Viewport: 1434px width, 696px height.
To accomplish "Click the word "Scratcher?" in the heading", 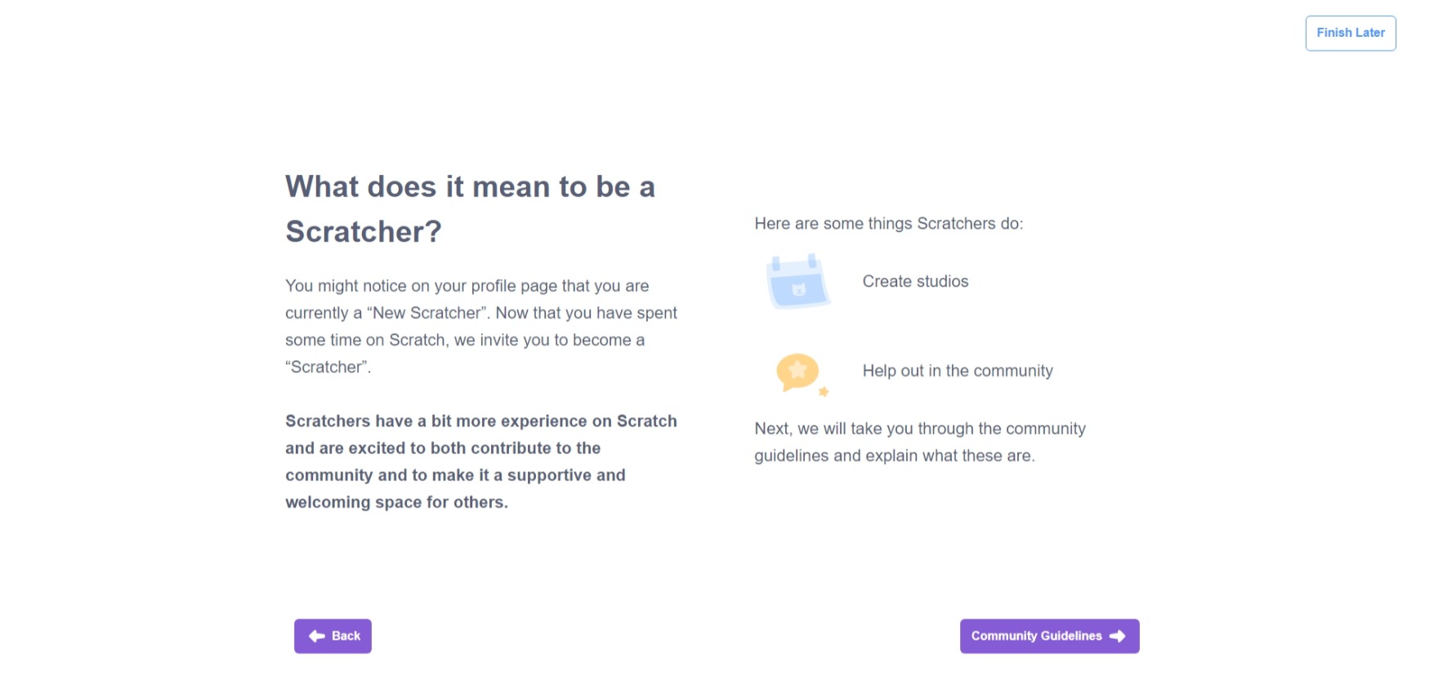I will coord(364,232).
